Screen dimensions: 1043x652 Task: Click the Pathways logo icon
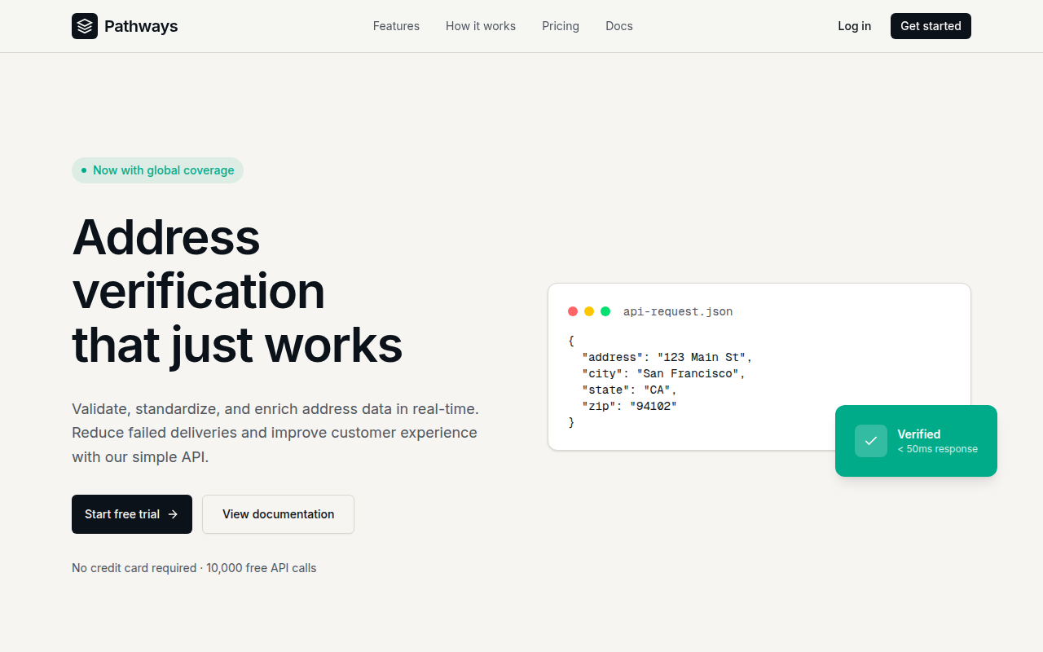coord(85,26)
